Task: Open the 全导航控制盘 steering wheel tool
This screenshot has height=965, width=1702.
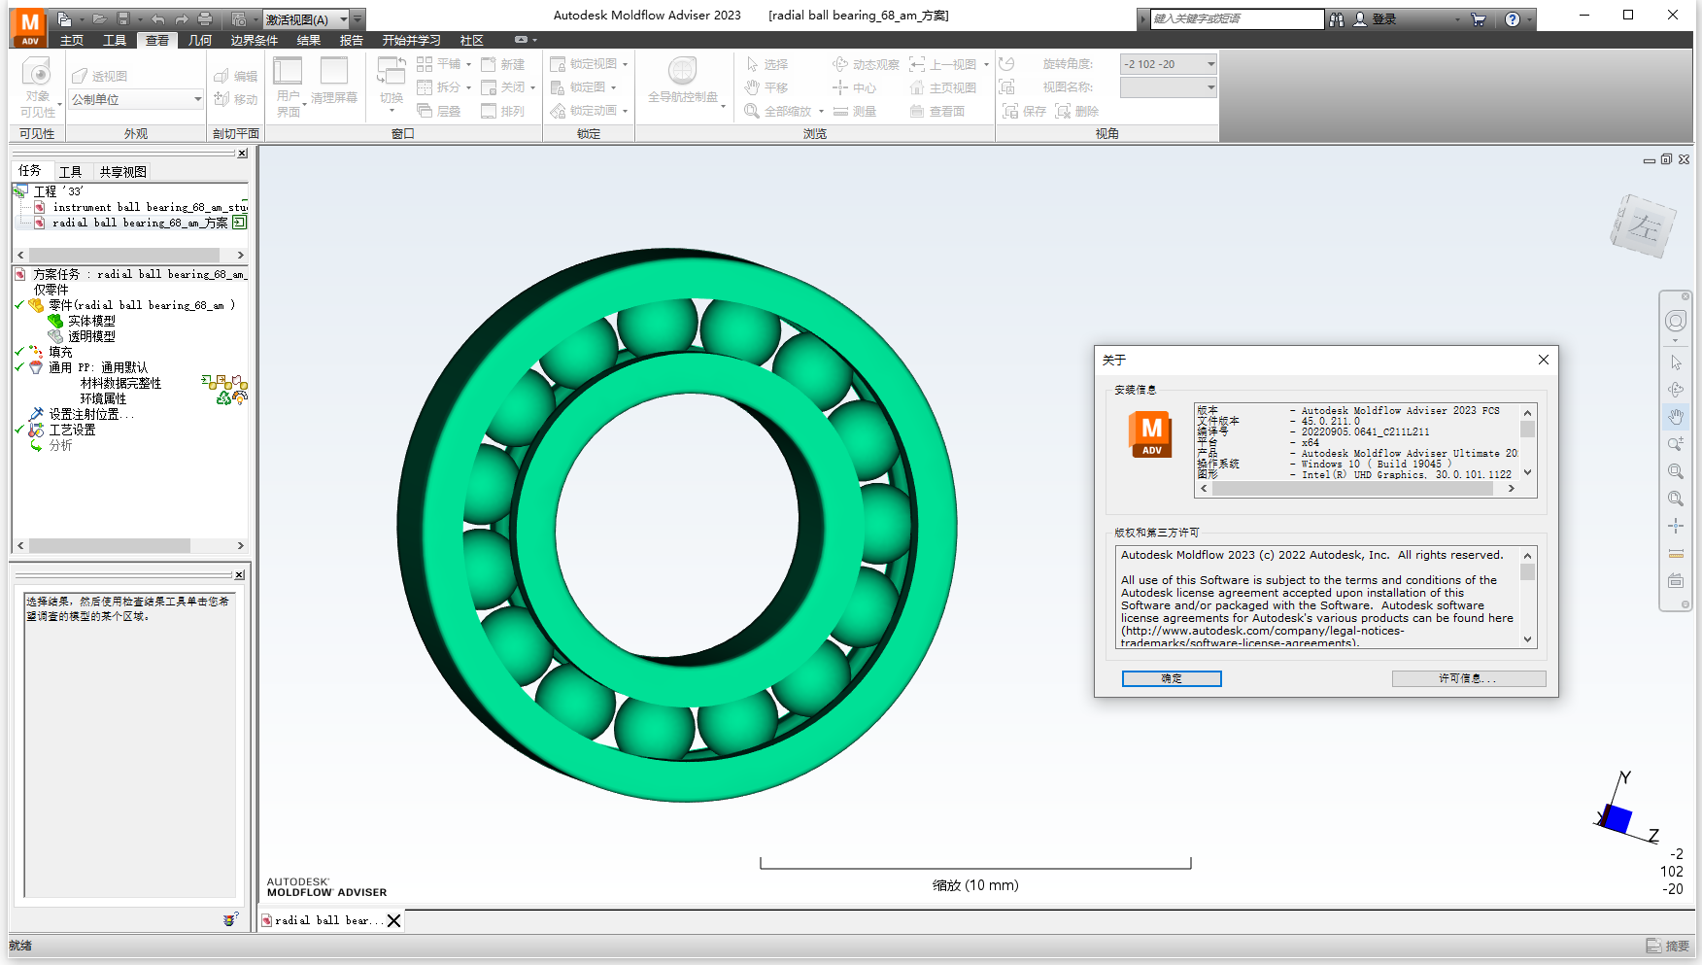Action: tap(683, 82)
